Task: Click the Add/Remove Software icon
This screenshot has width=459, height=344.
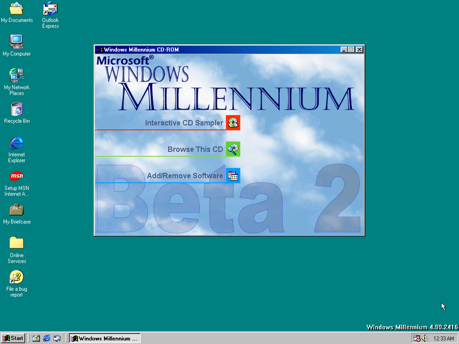Action: (232, 175)
